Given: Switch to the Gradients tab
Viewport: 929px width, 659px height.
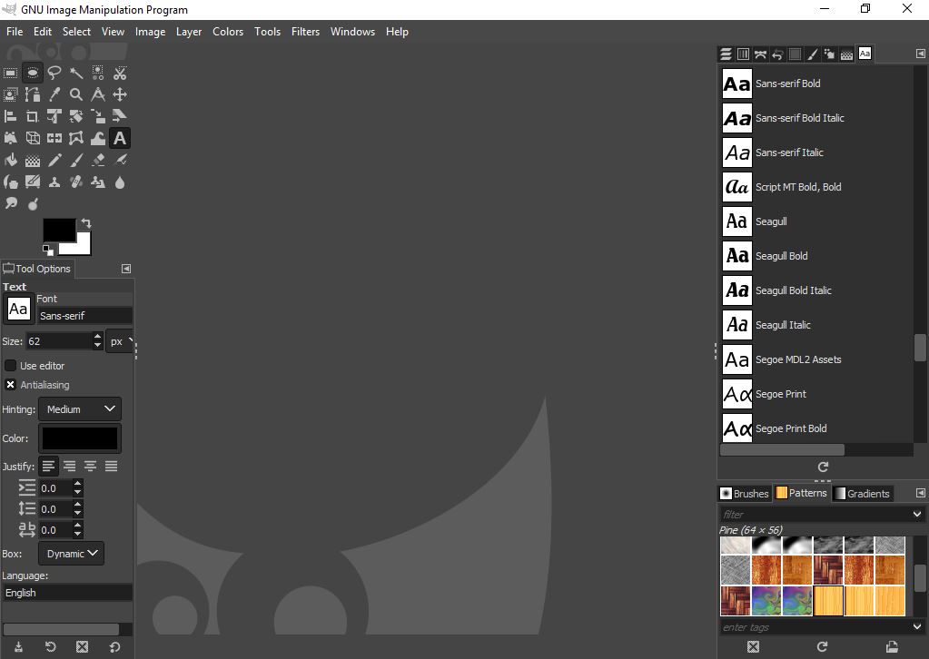Looking at the screenshot, I should [862, 493].
